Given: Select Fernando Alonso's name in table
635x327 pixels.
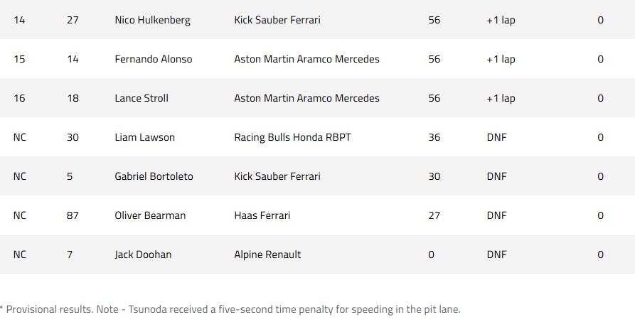Looking at the screenshot, I should [154, 59].
